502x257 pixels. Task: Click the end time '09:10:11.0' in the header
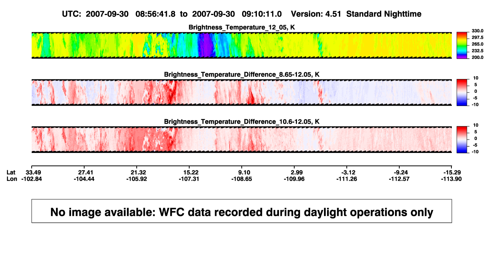tap(262, 14)
